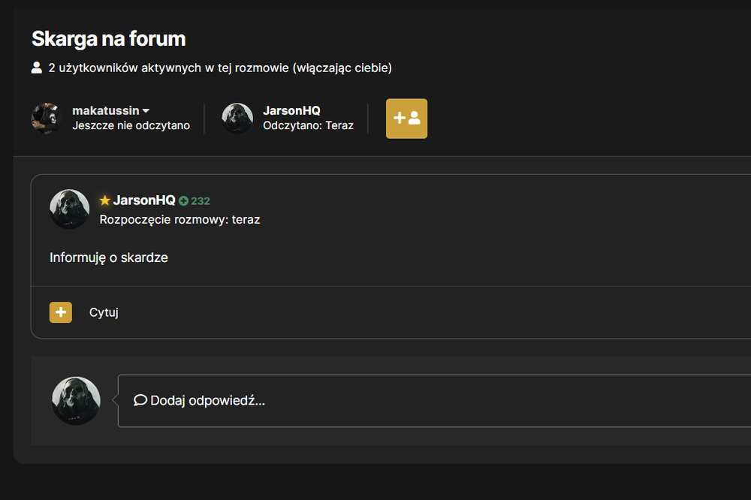This screenshot has width=751, height=500.
Task: Click JarsonHQ's avatar in participants list
Action: 237,119
